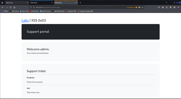The width and height of the screenshot is (181, 99).
Task: Click the bold 'test' ticket message
Action: point(28,88)
